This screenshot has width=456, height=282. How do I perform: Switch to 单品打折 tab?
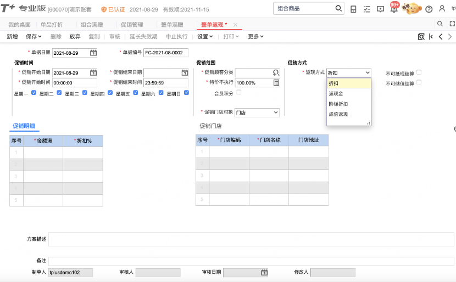coord(52,25)
